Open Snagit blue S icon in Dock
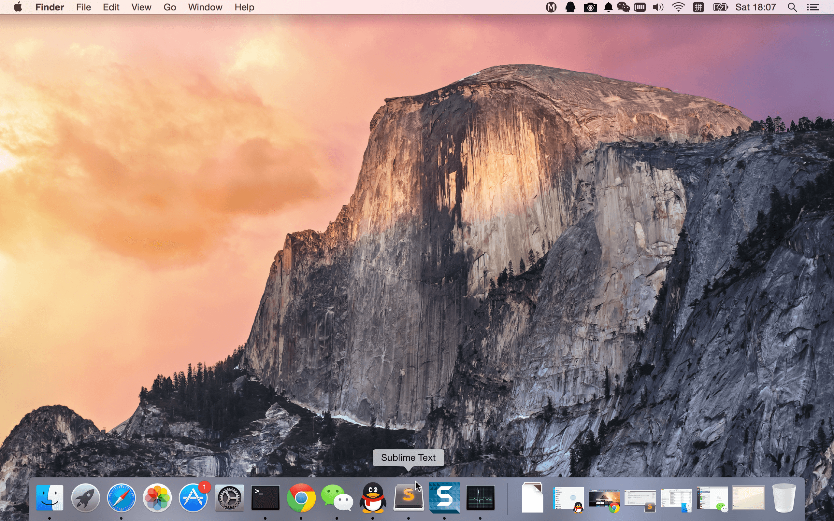The image size is (834, 521). pyautogui.click(x=444, y=498)
